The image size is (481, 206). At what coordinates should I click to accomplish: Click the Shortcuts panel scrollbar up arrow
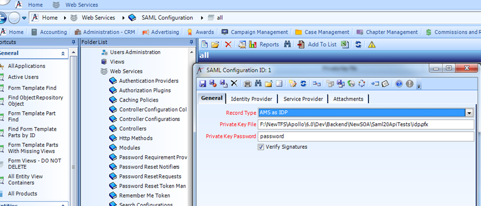click(x=73, y=53)
